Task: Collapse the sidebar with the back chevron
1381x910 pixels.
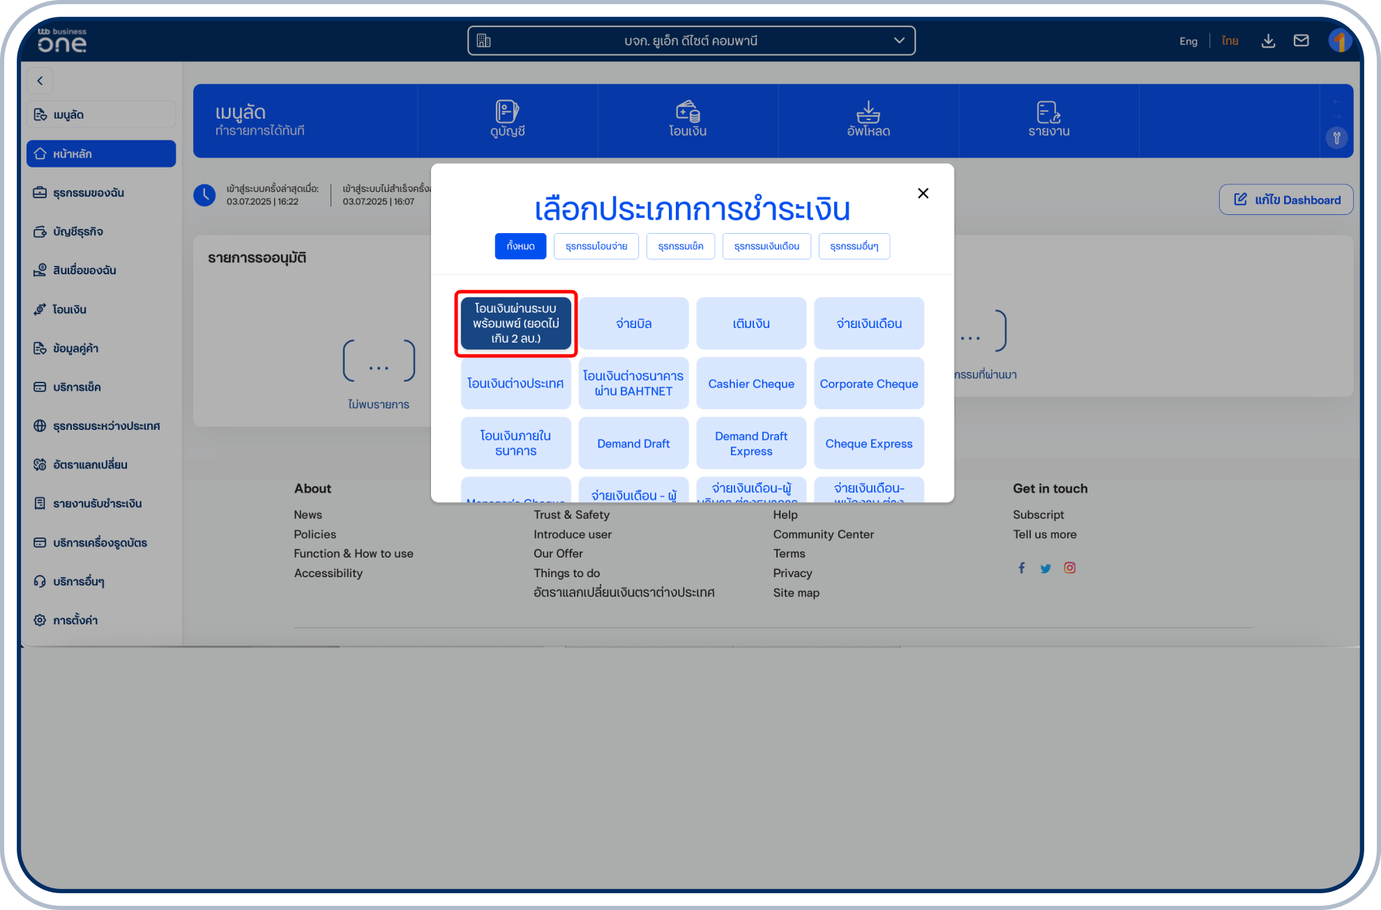Action: (x=40, y=81)
